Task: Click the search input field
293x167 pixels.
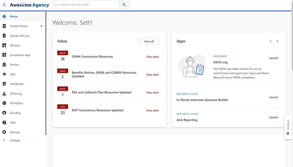Action: click(86, 5)
